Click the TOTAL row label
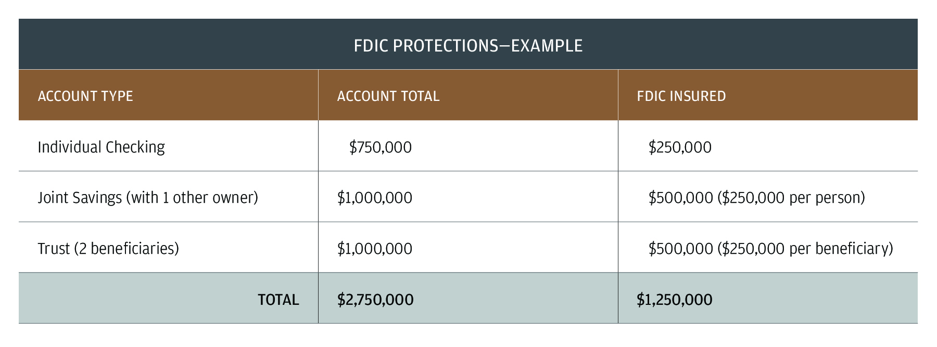 (x=278, y=300)
